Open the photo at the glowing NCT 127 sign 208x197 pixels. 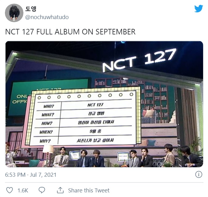[x=139, y=60]
